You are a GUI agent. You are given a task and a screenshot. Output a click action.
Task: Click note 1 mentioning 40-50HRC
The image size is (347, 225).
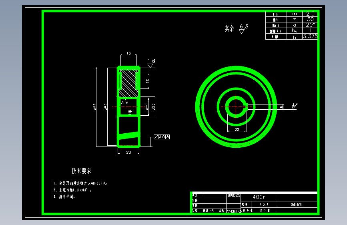coord(80,183)
